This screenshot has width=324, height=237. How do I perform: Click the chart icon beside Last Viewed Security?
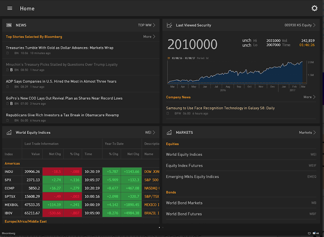click(169, 25)
